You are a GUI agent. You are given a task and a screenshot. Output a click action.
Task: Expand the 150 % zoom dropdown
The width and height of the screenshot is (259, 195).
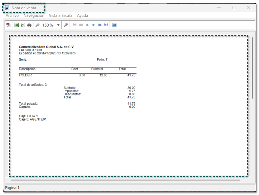point(58,25)
